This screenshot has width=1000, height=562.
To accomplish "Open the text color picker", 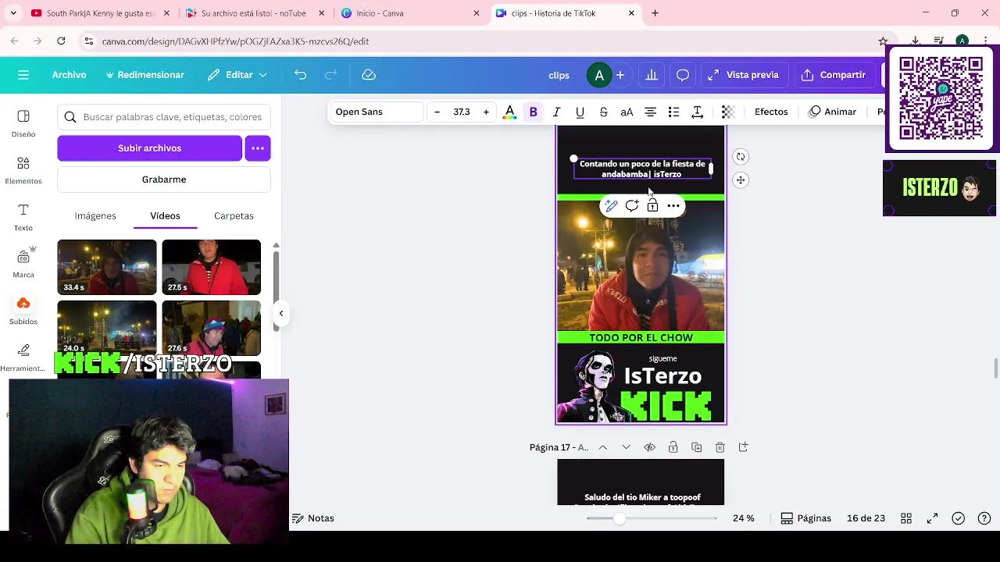I will [509, 112].
